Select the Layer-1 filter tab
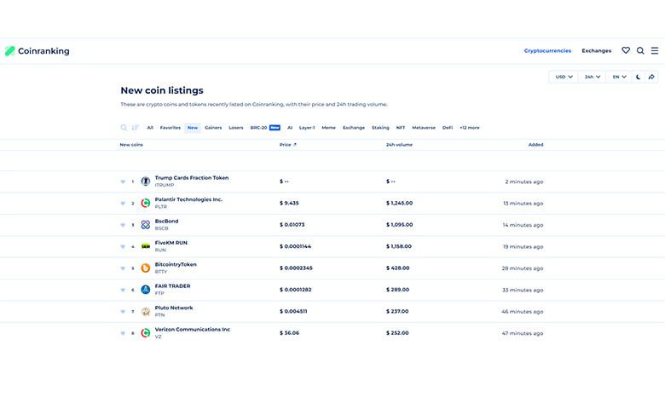Screen dimensions: 665x409 click(x=307, y=128)
